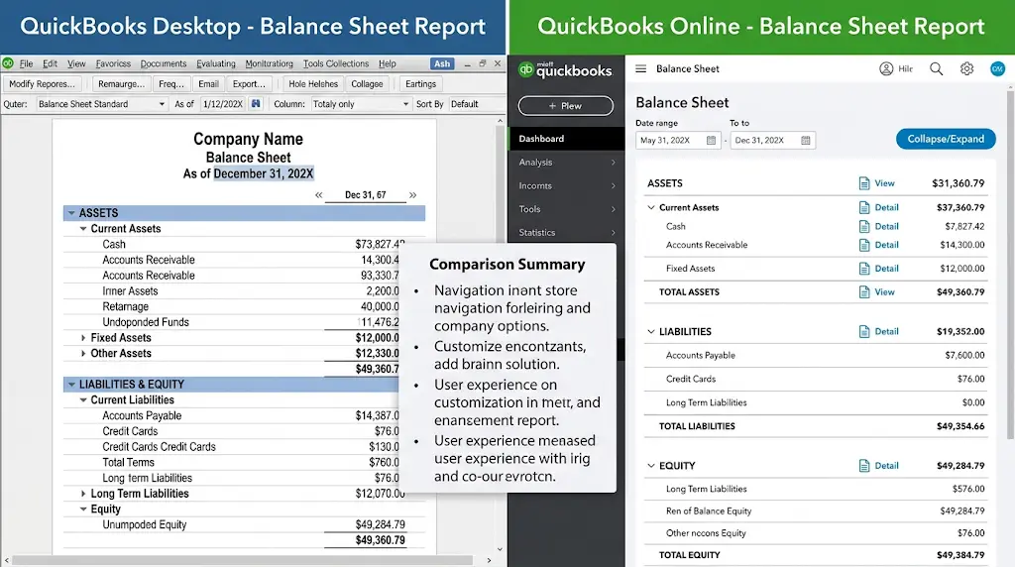Click the next period double-arrow icon
The image size is (1015, 567).
point(413,195)
